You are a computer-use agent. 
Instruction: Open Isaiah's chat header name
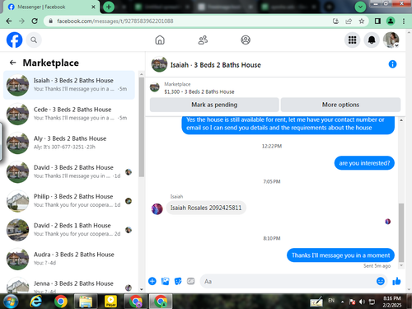point(216,65)
